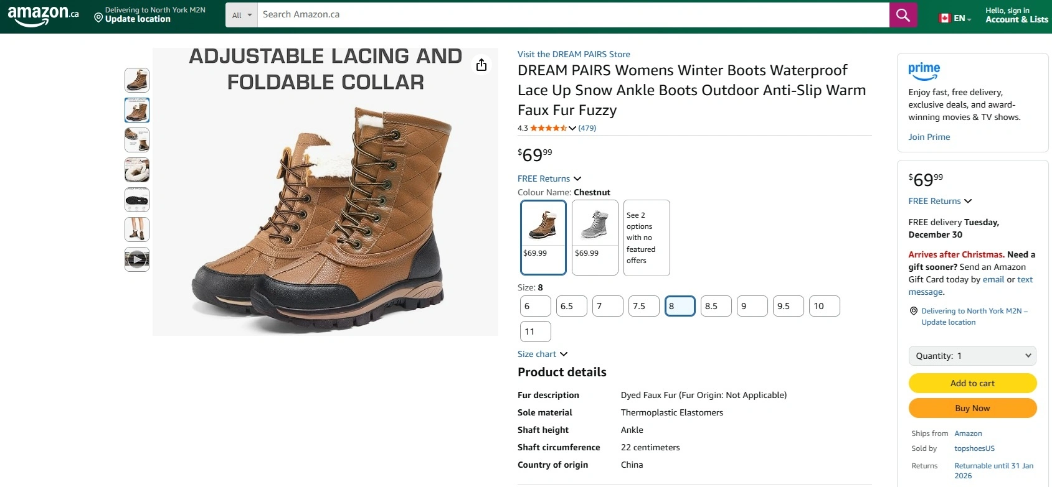Click Add to cart button
Image resolution: width=1052 pixels, height=487 pixels.
coord(972,383)
